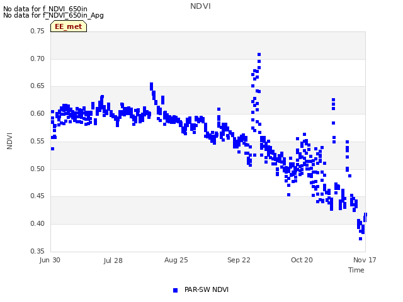Click the lowest data point near 0.37

360,239
